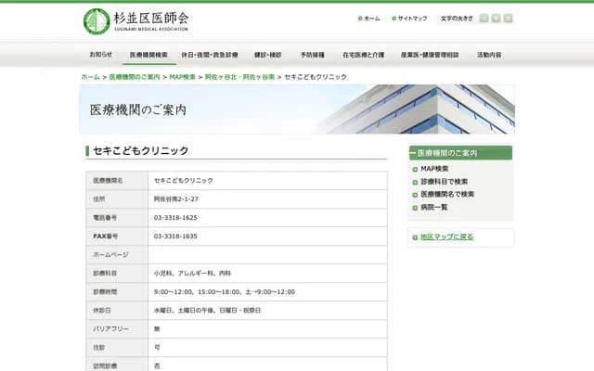This screenshot has width=594, height=371.
Task: Open the 産業医・健康管理相談 menu item
Action: [430, 55]
